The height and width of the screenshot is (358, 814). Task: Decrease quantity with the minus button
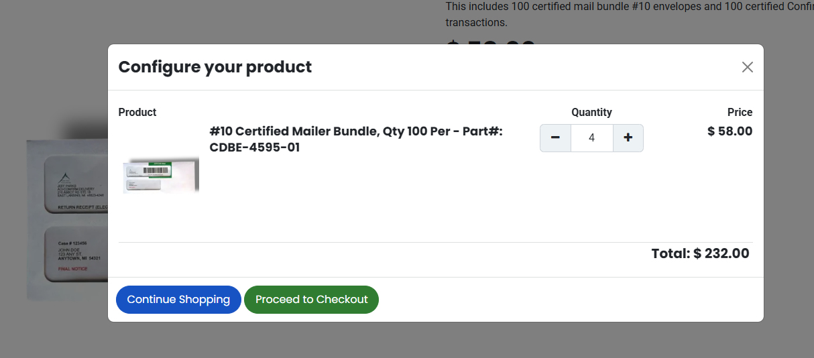pyautogui.click(x=555, y=138)
